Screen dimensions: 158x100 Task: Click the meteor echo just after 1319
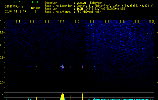[142, 66]
